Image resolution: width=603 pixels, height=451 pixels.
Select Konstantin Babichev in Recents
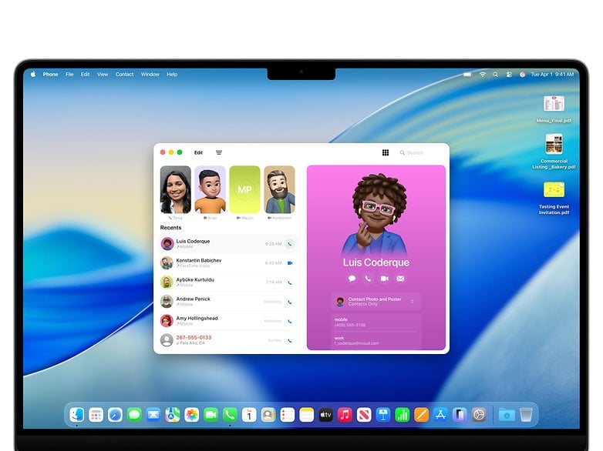click(x=227, y=263)
